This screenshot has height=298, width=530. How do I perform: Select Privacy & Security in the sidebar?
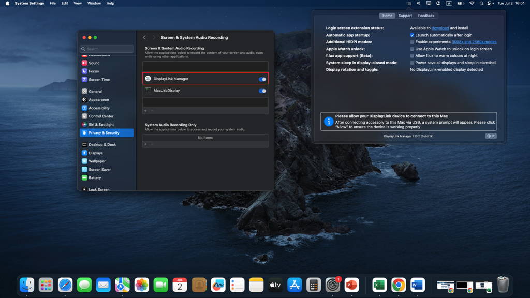click(107, 133)
